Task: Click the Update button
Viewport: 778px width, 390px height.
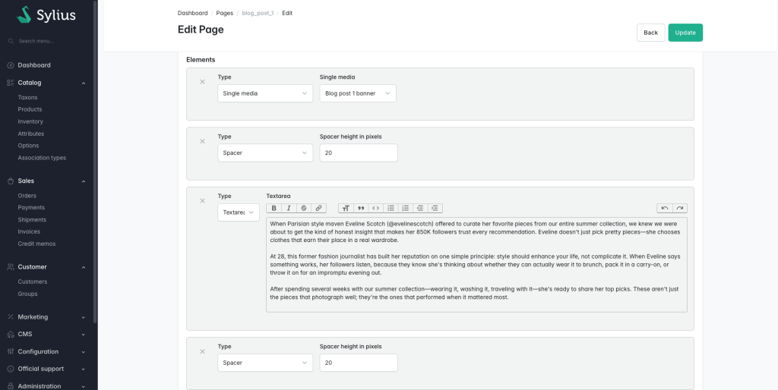Action: pos(685,33)
